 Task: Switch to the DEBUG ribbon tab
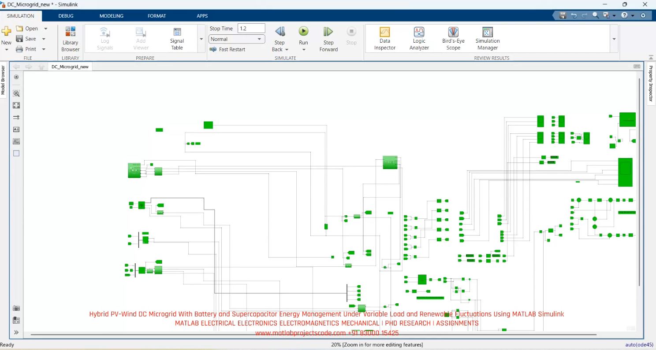point(66,16)
